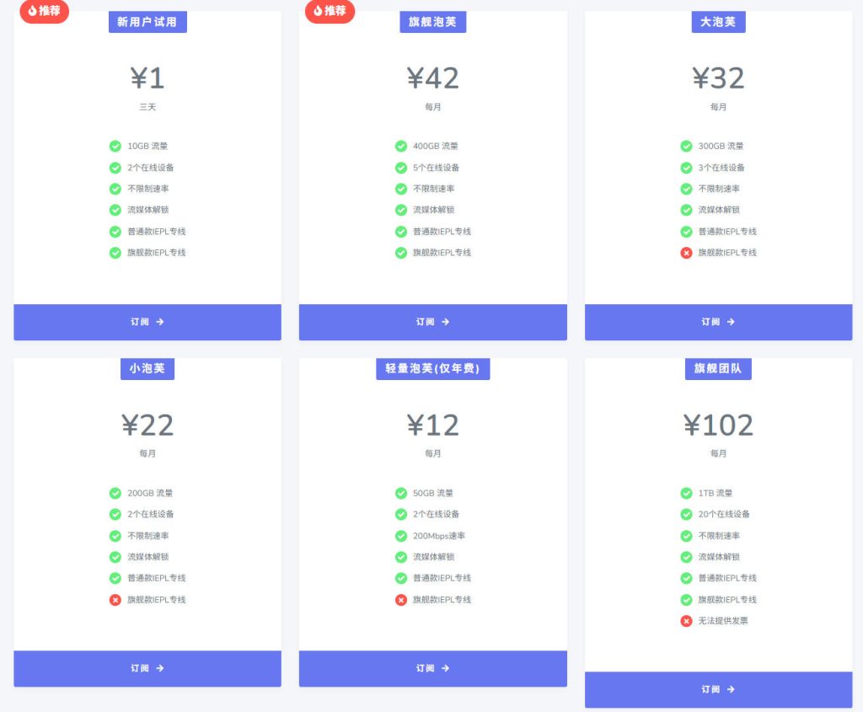Click the check for 旗舰款IEPL专线 in 旗舰泡芙
The image size is (863, 712).
pos(400,253)
